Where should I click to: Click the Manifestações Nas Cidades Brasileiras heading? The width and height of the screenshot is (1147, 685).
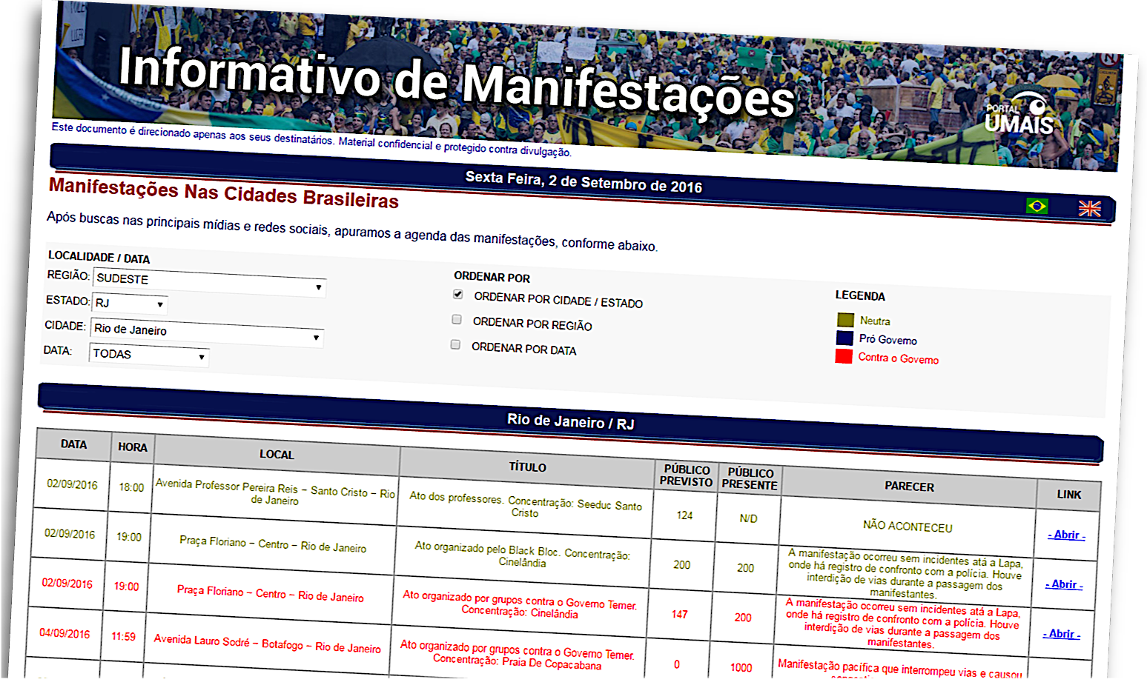pyautogui.click(x=224, y=193)
